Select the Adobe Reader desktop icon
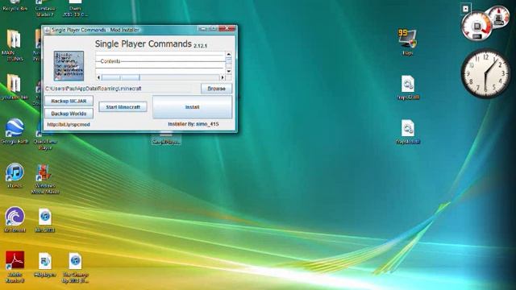The image size is (516, 290). (15, 267)
